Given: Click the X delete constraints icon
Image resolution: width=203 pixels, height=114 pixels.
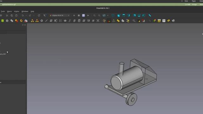Looking at the screenshot, I should coord(98,21).
